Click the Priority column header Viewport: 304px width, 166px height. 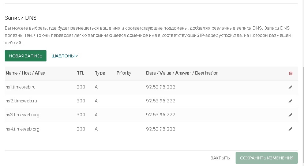pos(124,73)
